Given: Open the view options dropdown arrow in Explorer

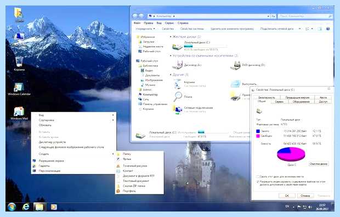Looking at the screenshot, I should 312,29.
